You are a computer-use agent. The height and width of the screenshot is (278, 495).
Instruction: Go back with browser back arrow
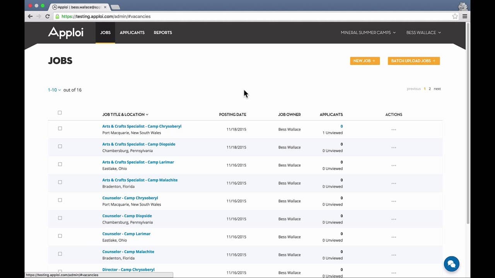coord(30,16)
